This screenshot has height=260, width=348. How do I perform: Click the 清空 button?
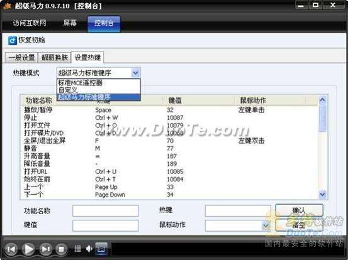coord(299,225)
